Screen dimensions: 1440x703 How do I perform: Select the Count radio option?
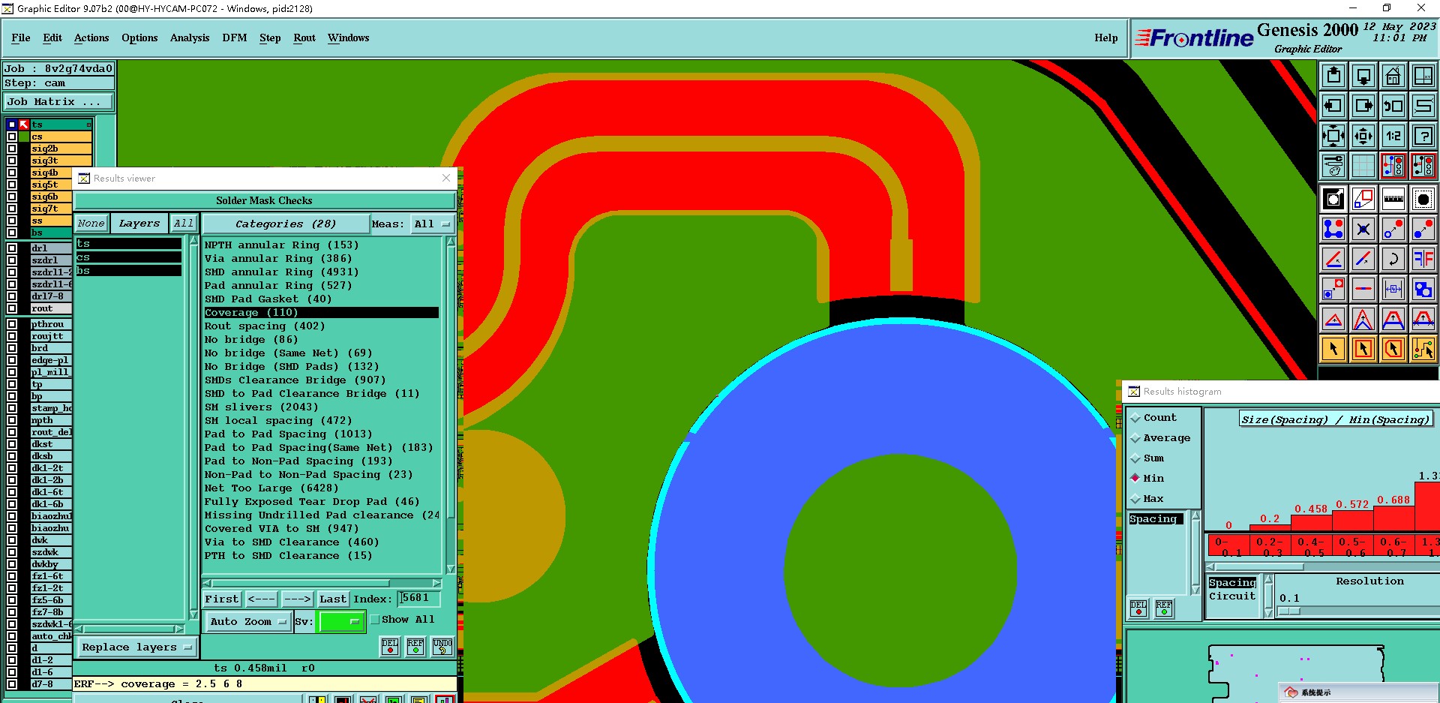click(1135, 418)
